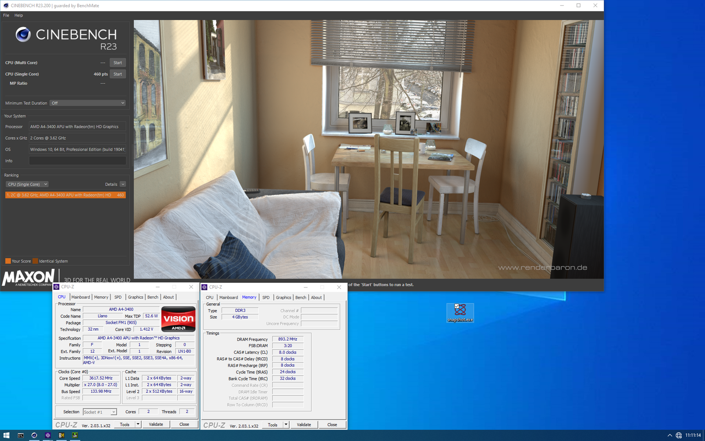The width and height of the screenshot is (705, 441).
Task: Start the CPU Multi Core test
Action: [117, 62]
